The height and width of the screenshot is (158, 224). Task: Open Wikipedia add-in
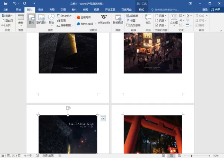[x=104, y=19]
